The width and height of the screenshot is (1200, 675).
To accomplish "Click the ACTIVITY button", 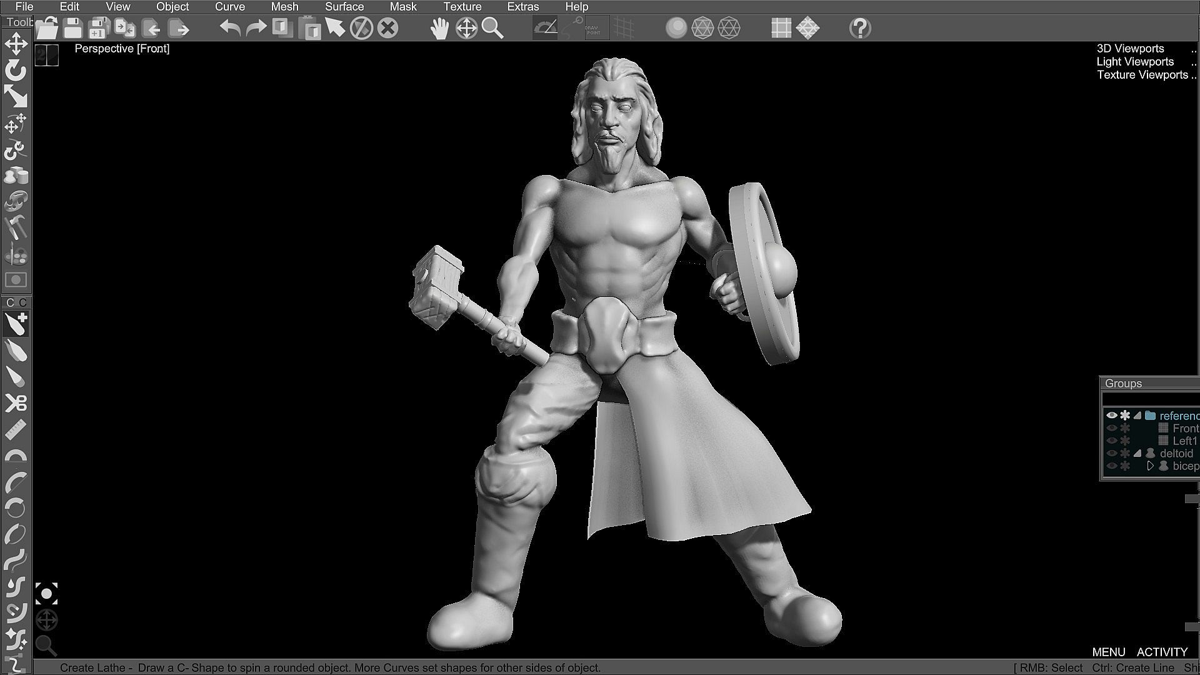I will point(1162,652).
